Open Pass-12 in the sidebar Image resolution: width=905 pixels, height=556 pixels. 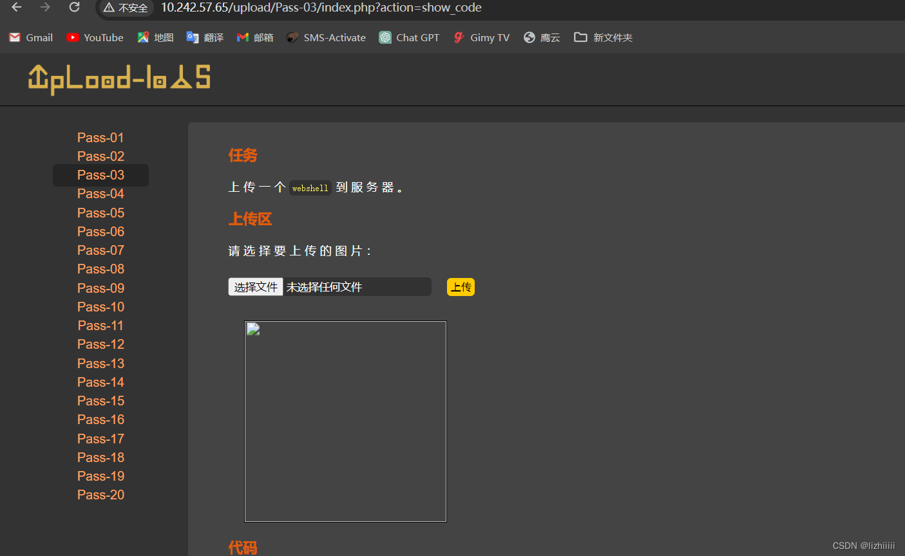[x=100, y=344]
